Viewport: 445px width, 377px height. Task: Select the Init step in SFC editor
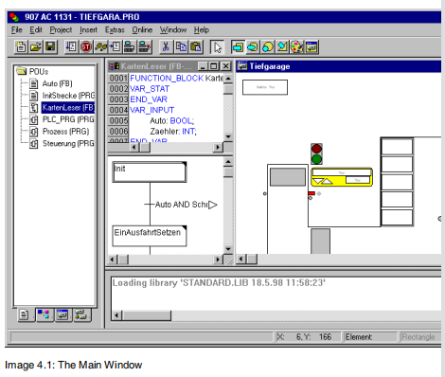click(x=150, y=171)
